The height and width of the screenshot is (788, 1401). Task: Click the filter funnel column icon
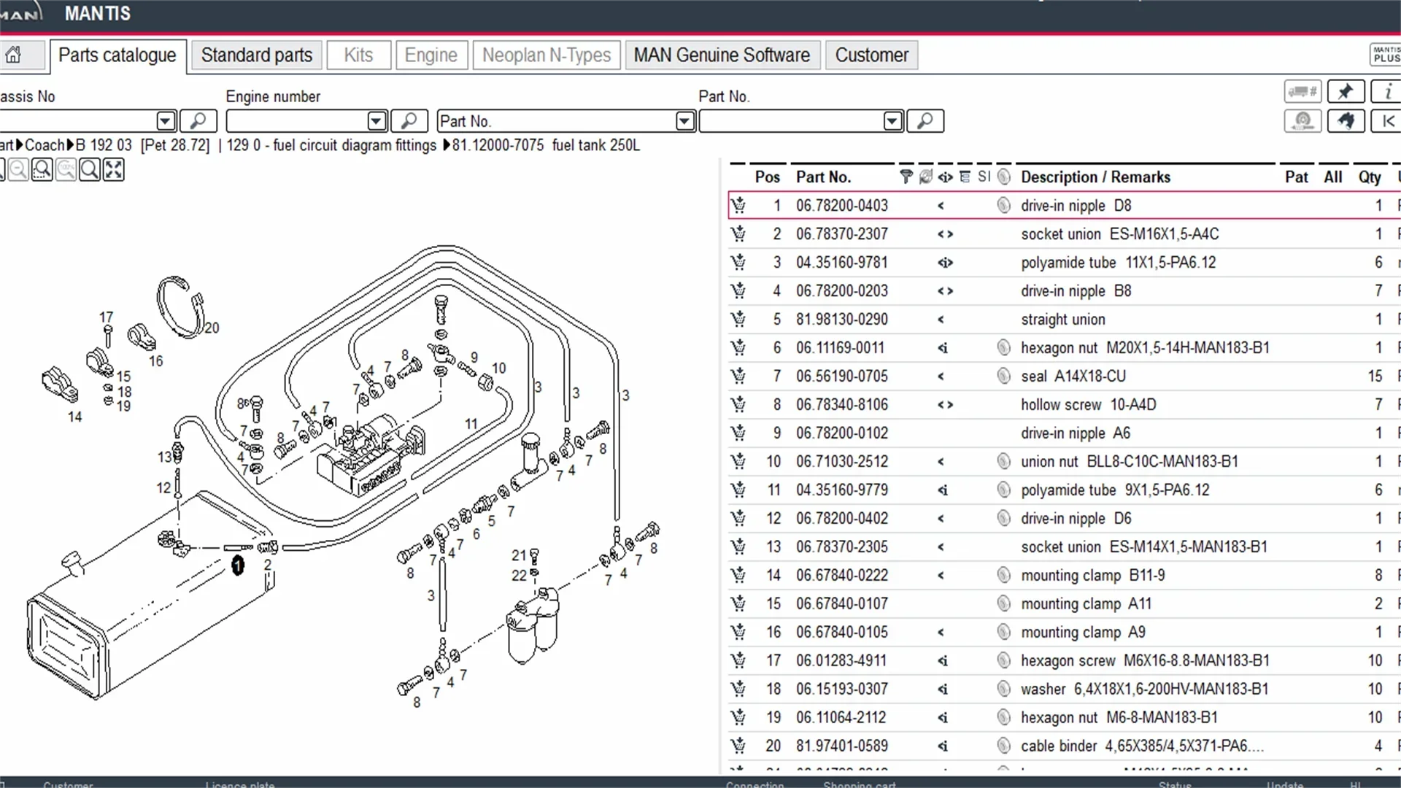pos(906,177)
